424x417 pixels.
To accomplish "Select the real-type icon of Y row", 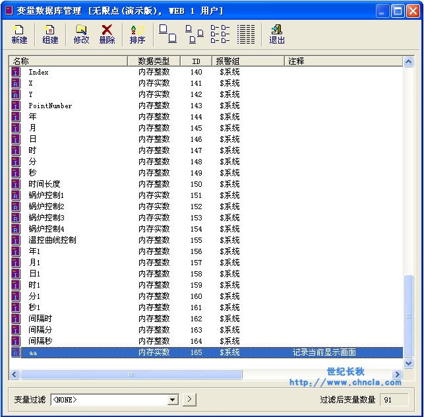I will [16, 94].
